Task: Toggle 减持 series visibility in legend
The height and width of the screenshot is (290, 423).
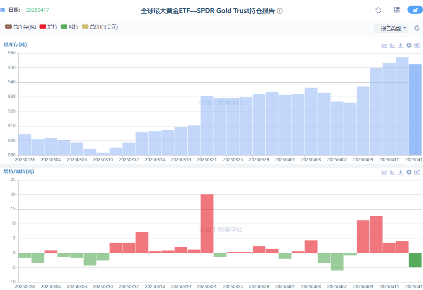Action: tap(69, 27)
